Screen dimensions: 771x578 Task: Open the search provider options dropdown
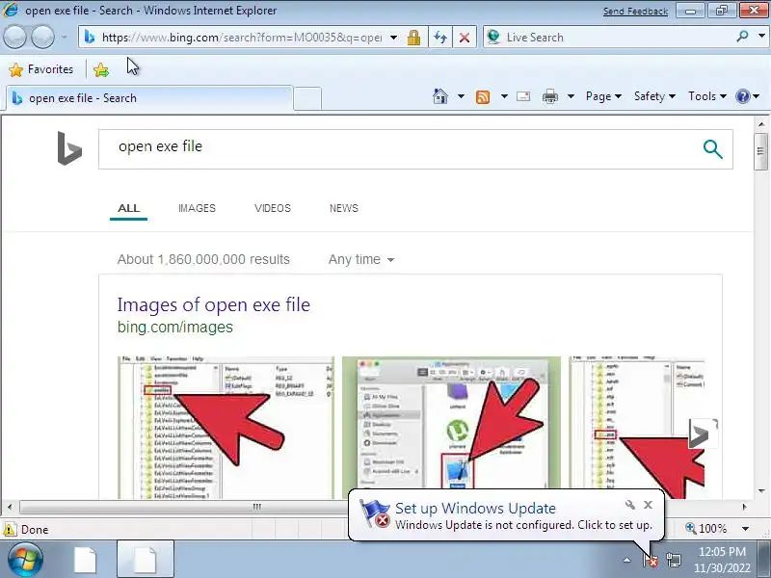tap(761, 37)
